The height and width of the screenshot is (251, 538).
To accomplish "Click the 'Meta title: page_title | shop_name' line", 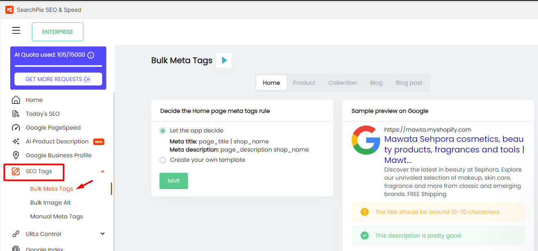I will 219,141.
